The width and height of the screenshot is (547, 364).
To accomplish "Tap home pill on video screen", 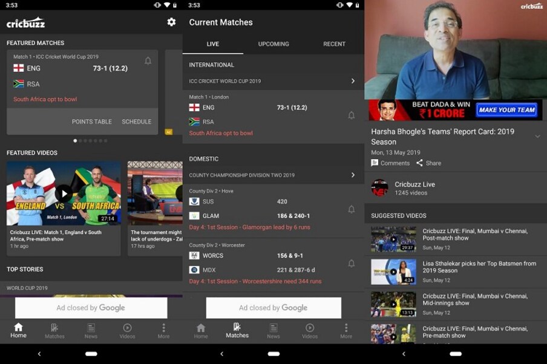I will [x=456, y=354].
